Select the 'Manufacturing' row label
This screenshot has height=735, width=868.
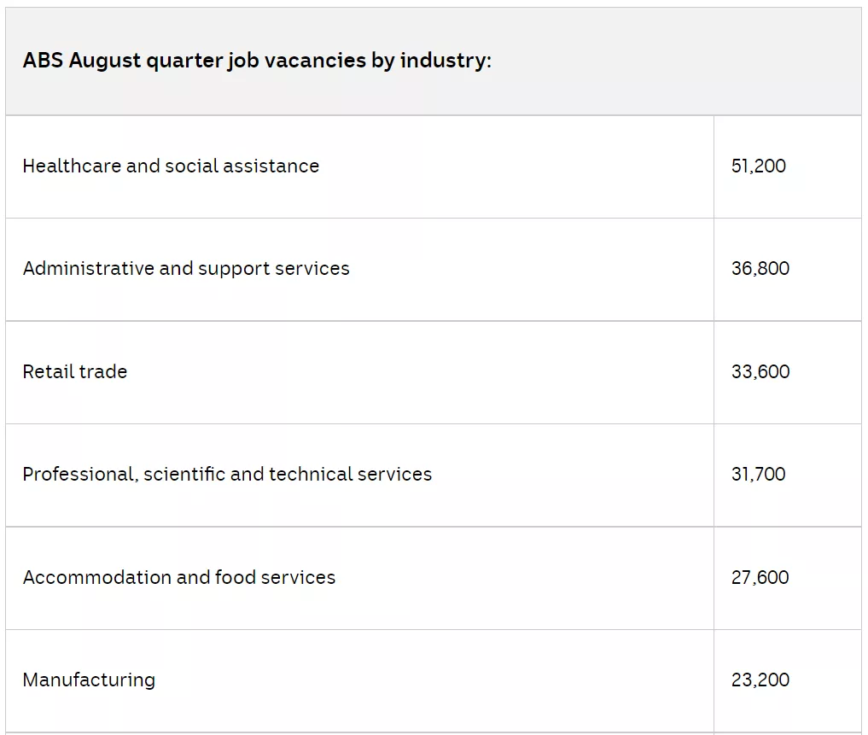tap(89, 680)
